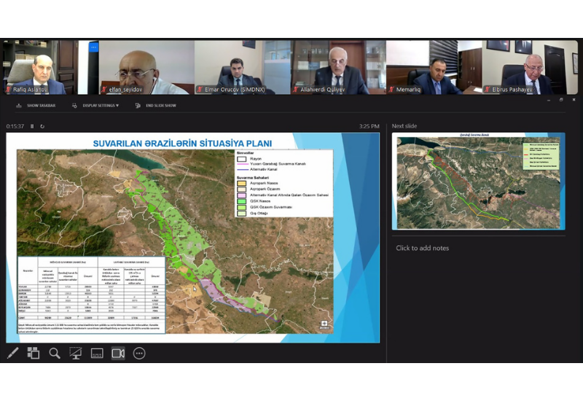Toggle the camera icon in presenter toolbar
This screenshot has height=401, width=583.
click(118, 354)
